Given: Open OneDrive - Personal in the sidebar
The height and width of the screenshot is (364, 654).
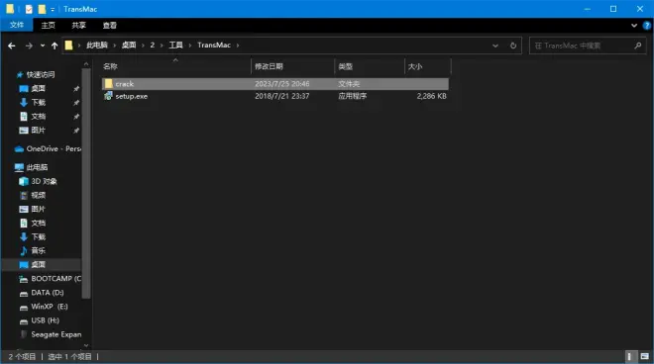Looking at the screenshot, I should point(54,148).
